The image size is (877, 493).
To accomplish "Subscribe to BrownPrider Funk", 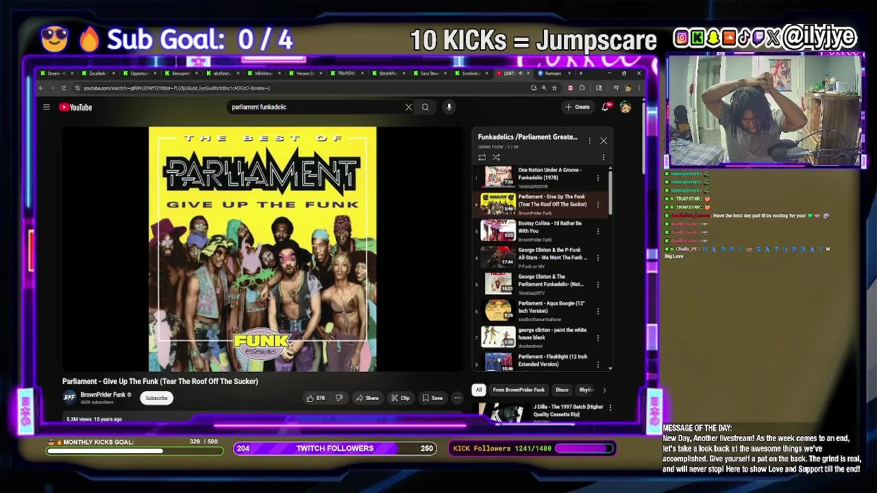I will (156, 398).
